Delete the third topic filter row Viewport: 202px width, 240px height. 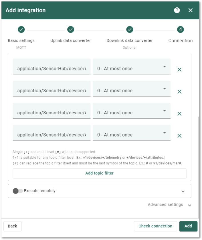coord(179,114)
